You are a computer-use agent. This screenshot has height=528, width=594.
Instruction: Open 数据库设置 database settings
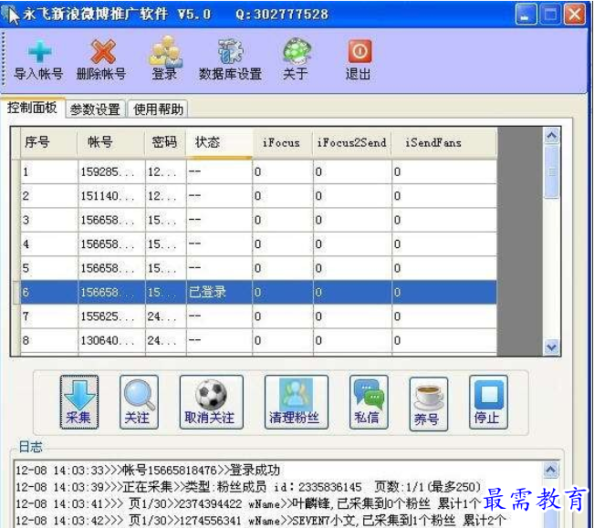[230, 60]
